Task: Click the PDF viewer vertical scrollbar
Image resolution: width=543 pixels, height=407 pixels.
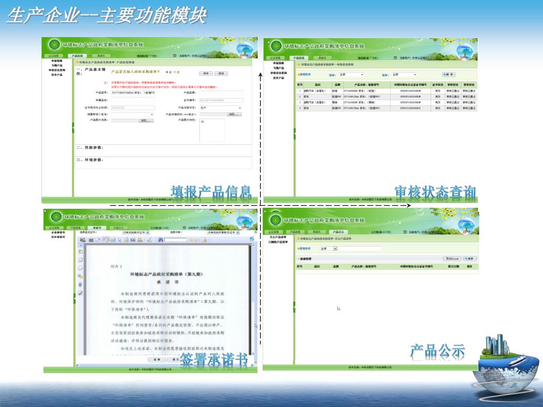Action: point(252,299)
